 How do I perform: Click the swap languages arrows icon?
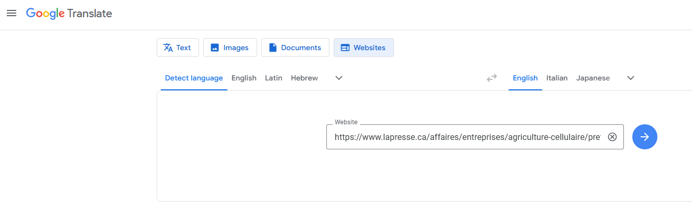[491, 78]
